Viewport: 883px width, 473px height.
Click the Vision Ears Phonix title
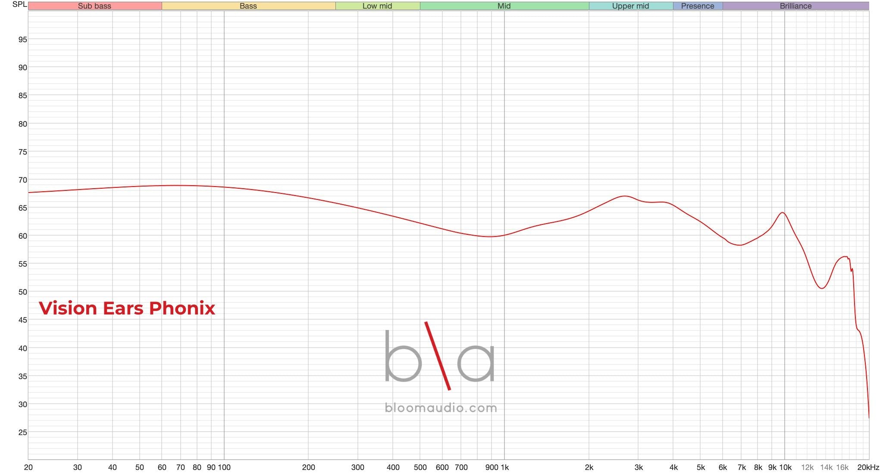pyautogui.click(x=127, y=308)
